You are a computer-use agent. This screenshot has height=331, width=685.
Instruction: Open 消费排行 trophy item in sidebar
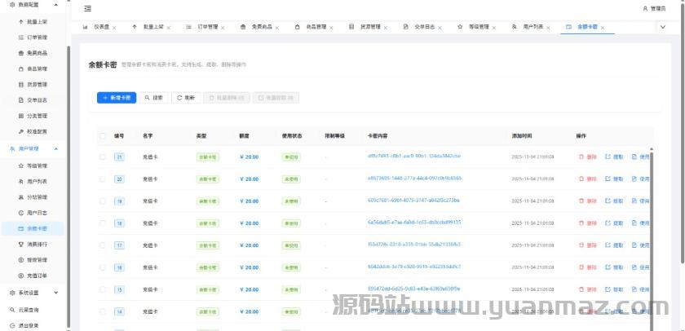coord(33,244)
